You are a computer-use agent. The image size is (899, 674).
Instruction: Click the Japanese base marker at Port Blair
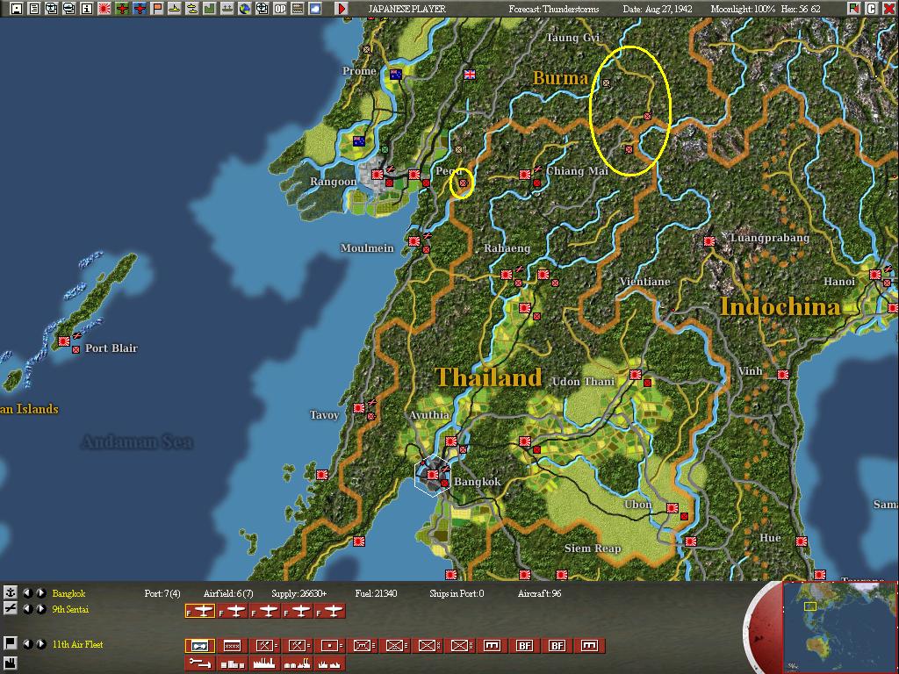pyautogui.click(x=63, y=341)
